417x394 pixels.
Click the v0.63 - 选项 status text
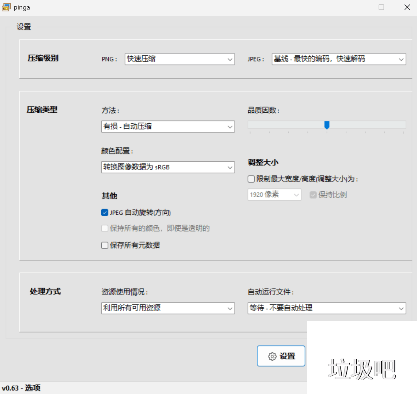tap(21, 388)
